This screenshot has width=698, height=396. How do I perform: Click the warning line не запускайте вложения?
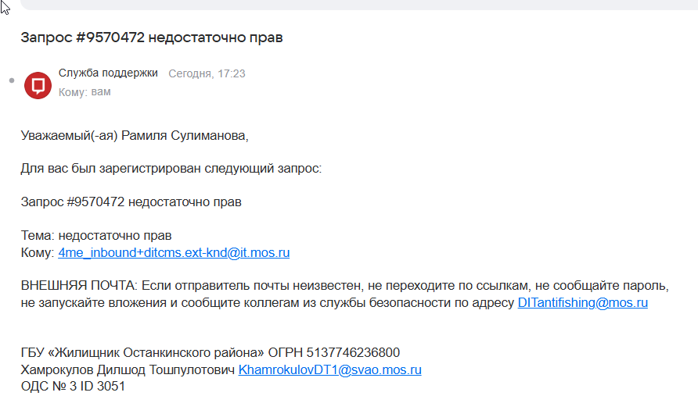click(267, 303)
